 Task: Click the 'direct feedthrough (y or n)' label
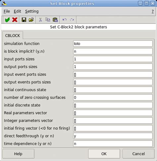(x=29, y=136)
